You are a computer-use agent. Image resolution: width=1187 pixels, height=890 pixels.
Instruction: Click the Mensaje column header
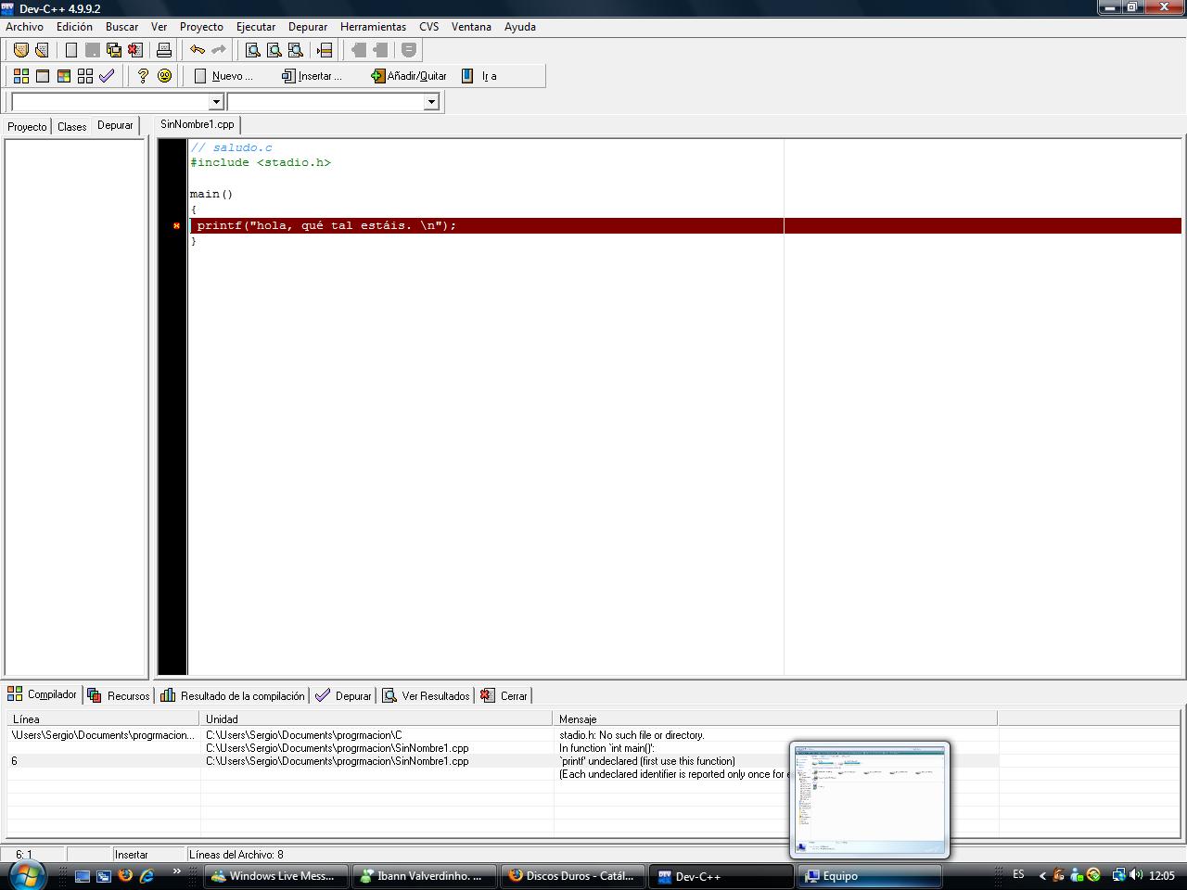coord(774,718)
